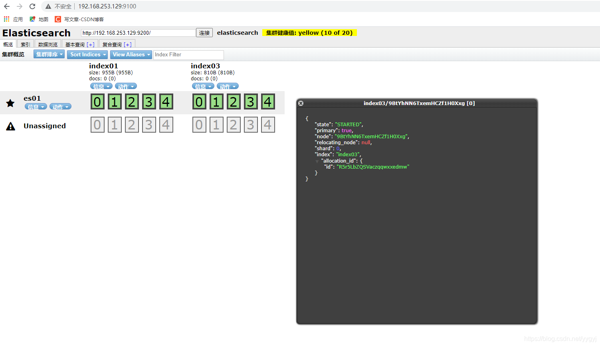
Task: Select unassigned index01 replica shard 4
Action: [166, 125]
